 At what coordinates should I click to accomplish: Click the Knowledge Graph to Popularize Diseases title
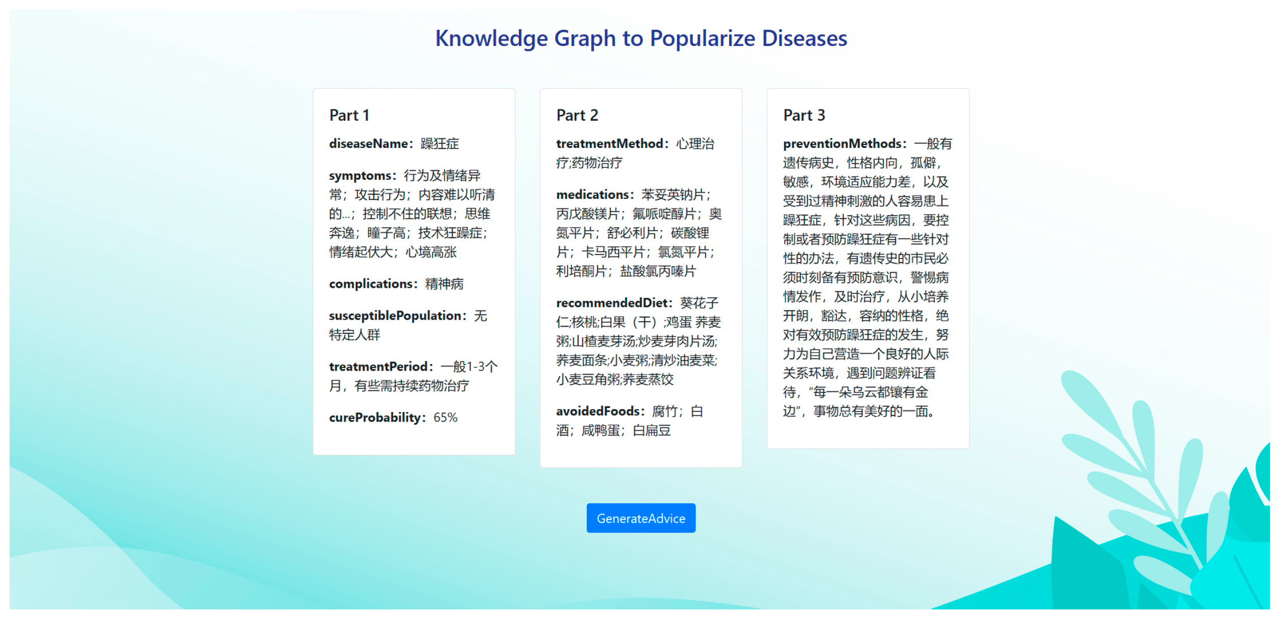click(641, 38)
